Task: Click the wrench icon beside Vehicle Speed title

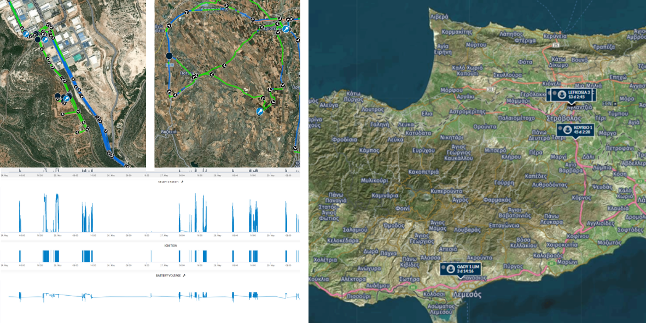Action: (x=182, y=181)
